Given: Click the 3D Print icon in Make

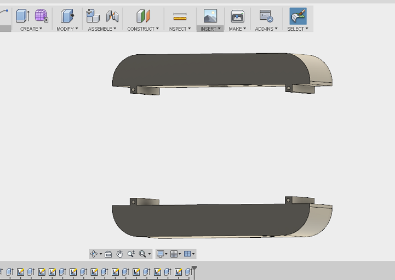Looking at the screenshot, I should (x=238, y=16).
